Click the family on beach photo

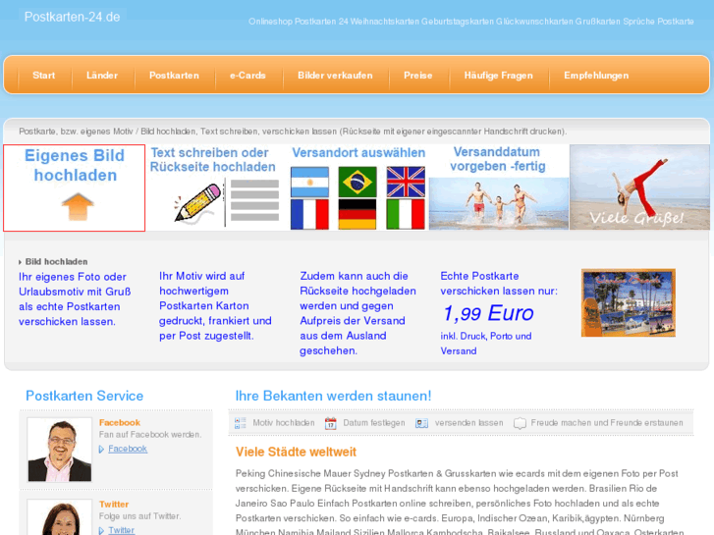(x=499, y=203)
